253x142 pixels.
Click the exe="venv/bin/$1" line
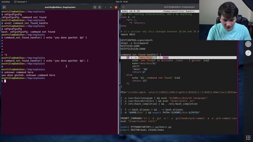tap(145, 64)
